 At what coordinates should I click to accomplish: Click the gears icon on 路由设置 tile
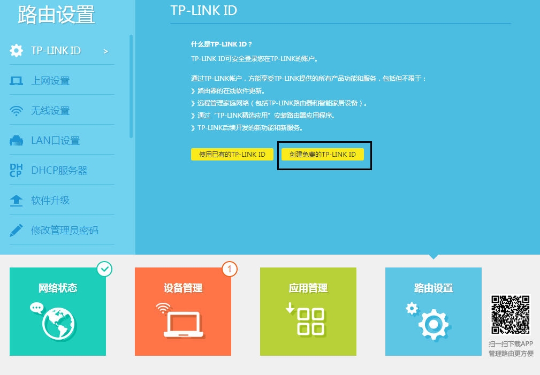coord(432,322)
